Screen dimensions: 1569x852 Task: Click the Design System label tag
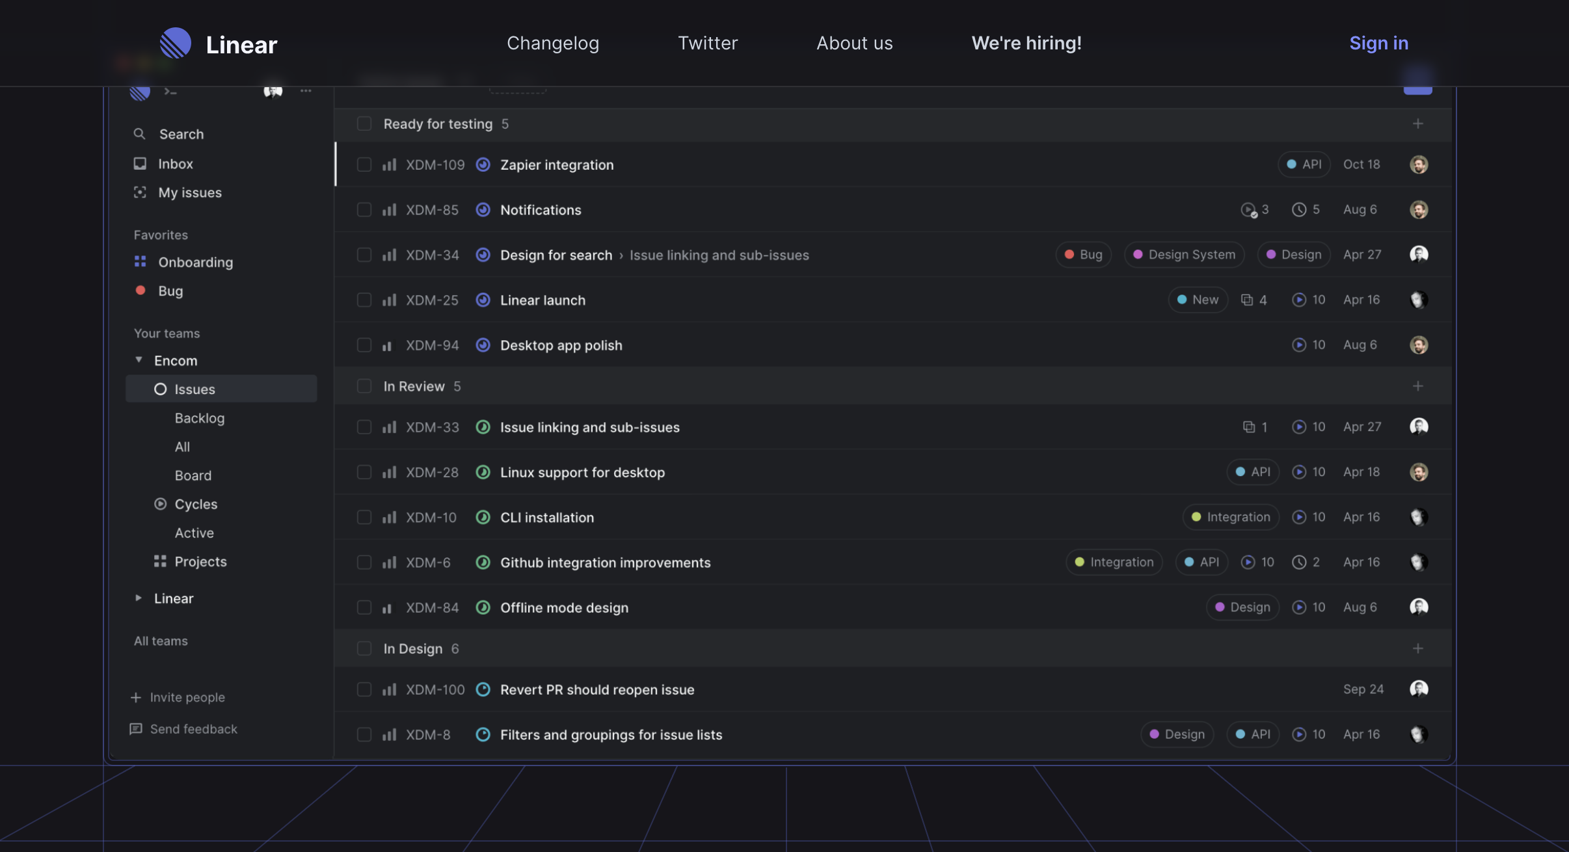pyautogui.click(x=1184, y=255)
